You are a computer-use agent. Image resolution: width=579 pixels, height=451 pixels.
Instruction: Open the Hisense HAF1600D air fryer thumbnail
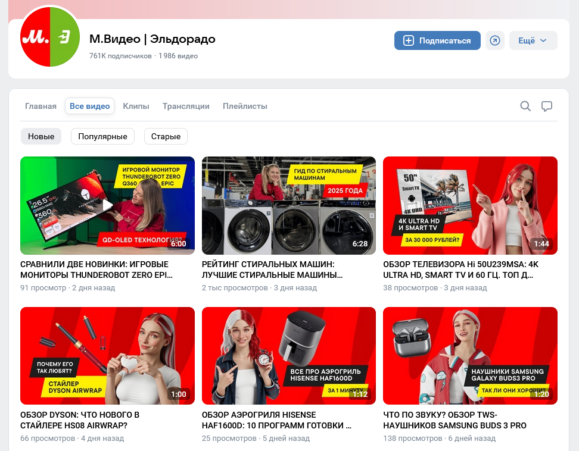(x=289, y=356)
